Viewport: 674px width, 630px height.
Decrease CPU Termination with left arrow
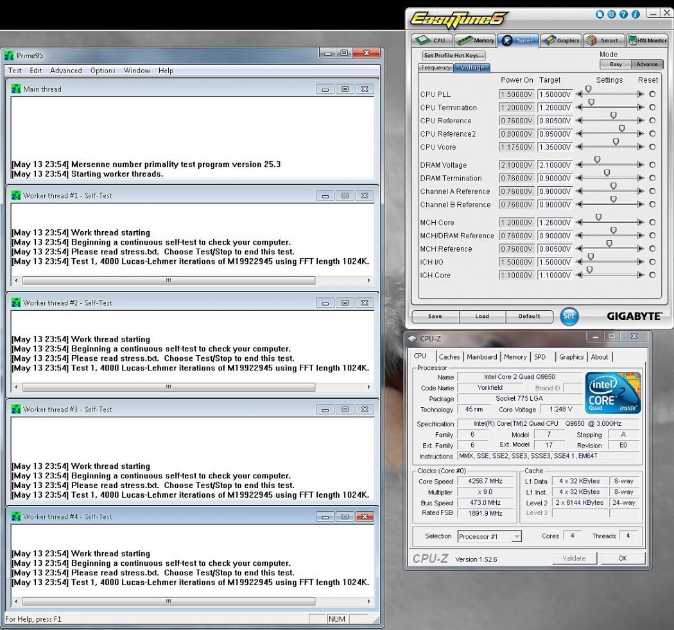click(579, 107)
